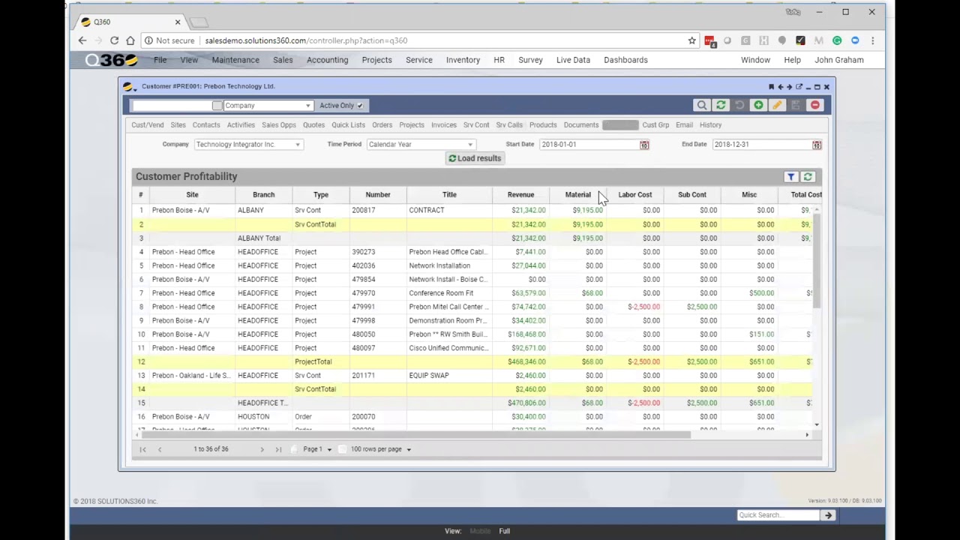Switch view to Full
The image size is (960, 540).
[504, 531]
